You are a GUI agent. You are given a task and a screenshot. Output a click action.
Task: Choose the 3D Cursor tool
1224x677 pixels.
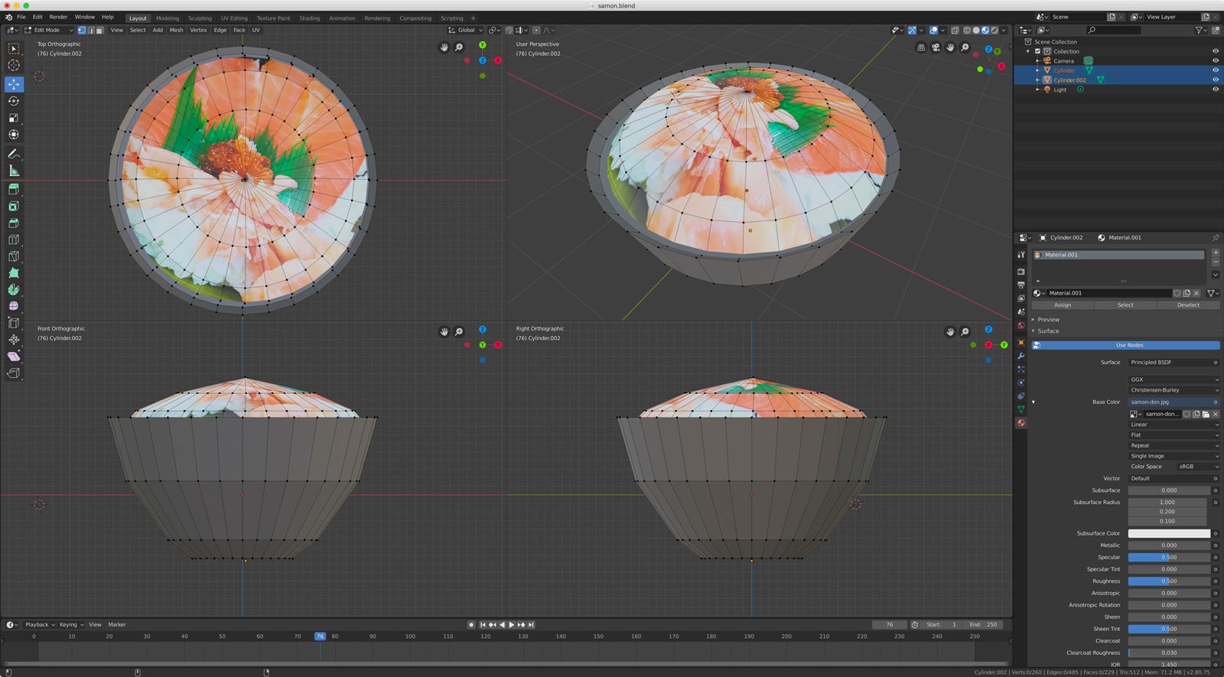[14, 65]
